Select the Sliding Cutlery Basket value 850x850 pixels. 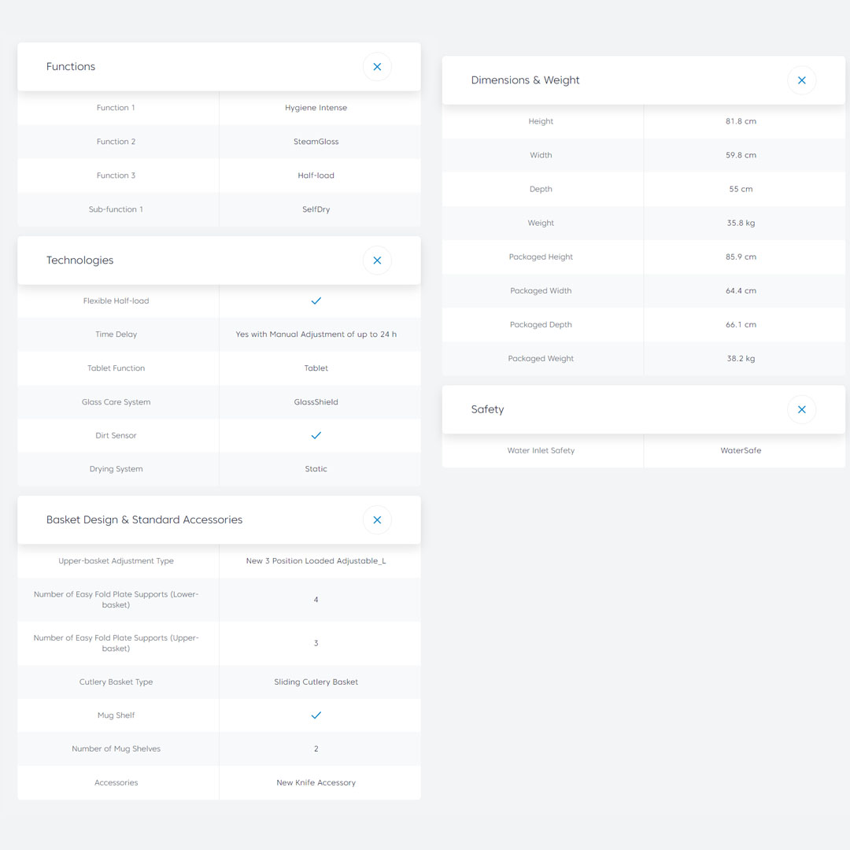[316, 682]
